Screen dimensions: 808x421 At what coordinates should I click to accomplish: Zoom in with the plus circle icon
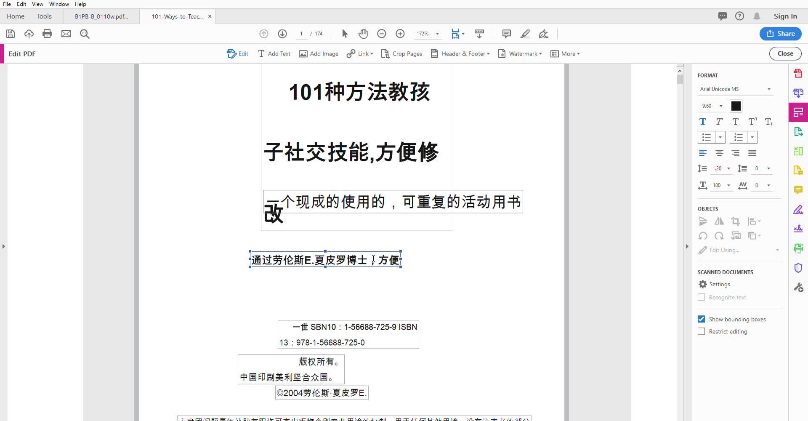[x=400, y=34]
